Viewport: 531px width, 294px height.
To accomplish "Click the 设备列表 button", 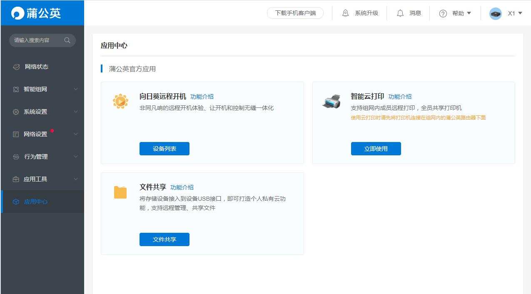I will pos(164,148).
